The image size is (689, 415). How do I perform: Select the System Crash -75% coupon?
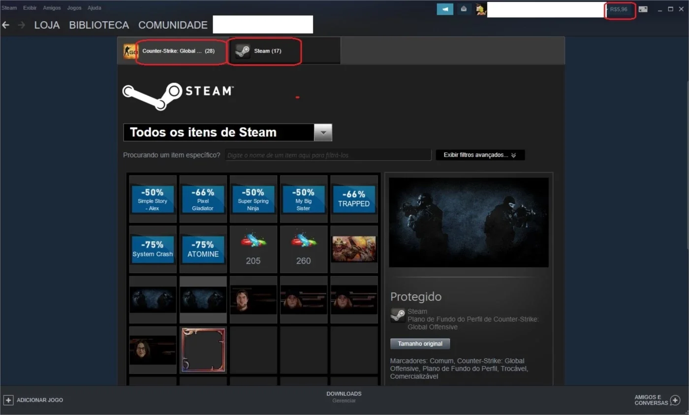coord(153,249)
